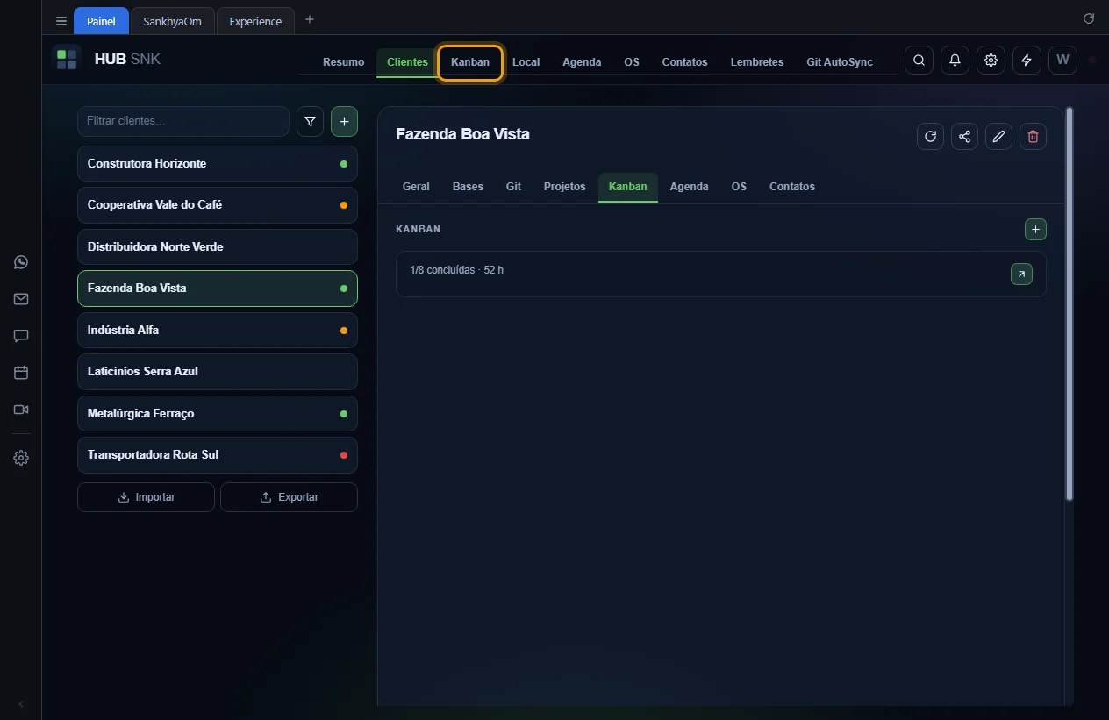Click the HUB SNK logo icon
The height and width of the screenshot is (720, 1109).
(67, 60)
